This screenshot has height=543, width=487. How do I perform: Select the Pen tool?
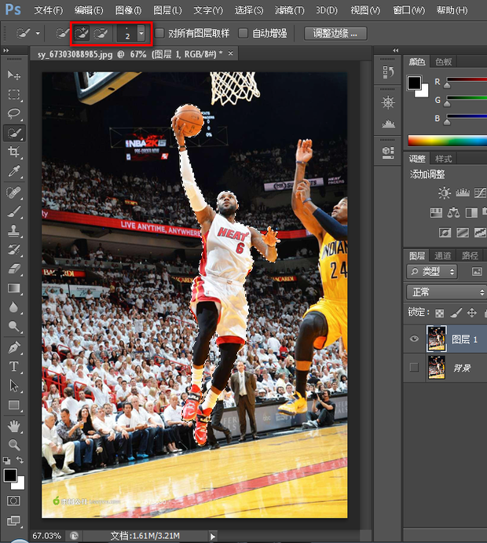click(x=14, y=347)
